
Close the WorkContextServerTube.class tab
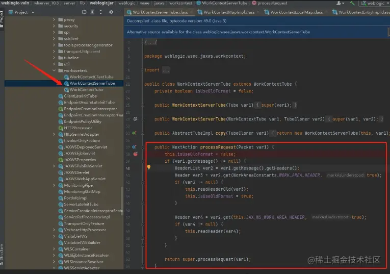click(191, 12)
